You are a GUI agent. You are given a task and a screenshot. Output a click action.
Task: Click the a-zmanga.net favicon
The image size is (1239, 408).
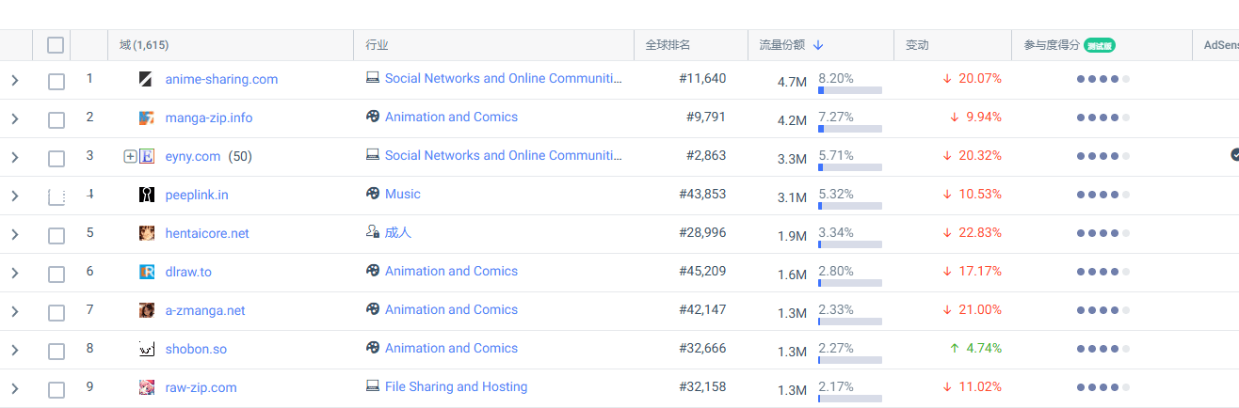pos(146,310)
